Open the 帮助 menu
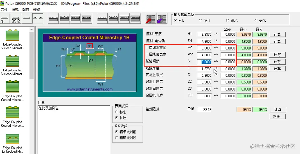 tap(37, 9)
